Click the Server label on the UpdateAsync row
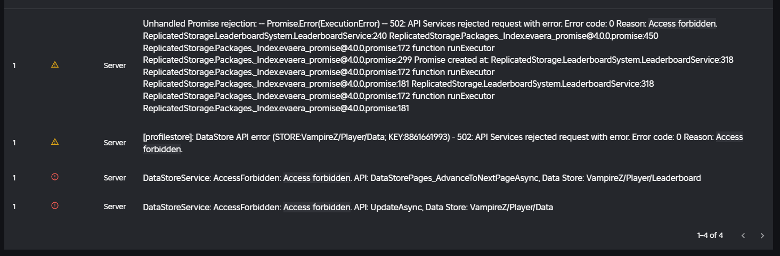This screenshot has height=256, width=780. [x=115, y=207]
